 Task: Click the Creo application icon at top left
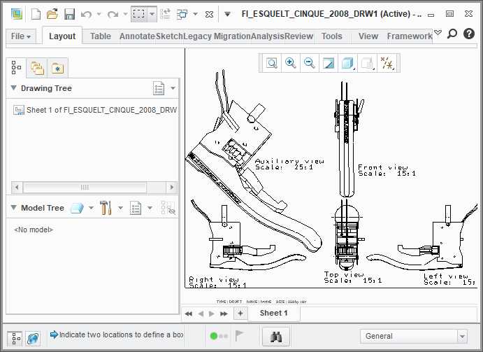[17, 14]
